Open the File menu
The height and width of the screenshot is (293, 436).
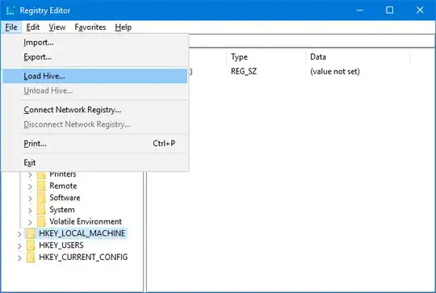(x=11, y=27)
